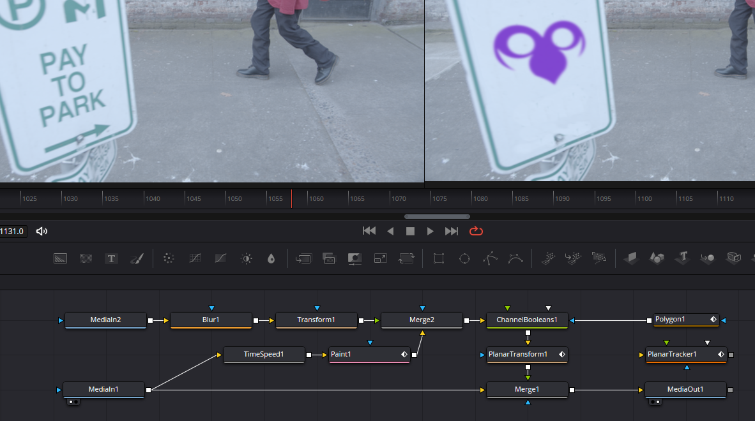Select the Polygon1 mask node

click(x=686, y=320)
